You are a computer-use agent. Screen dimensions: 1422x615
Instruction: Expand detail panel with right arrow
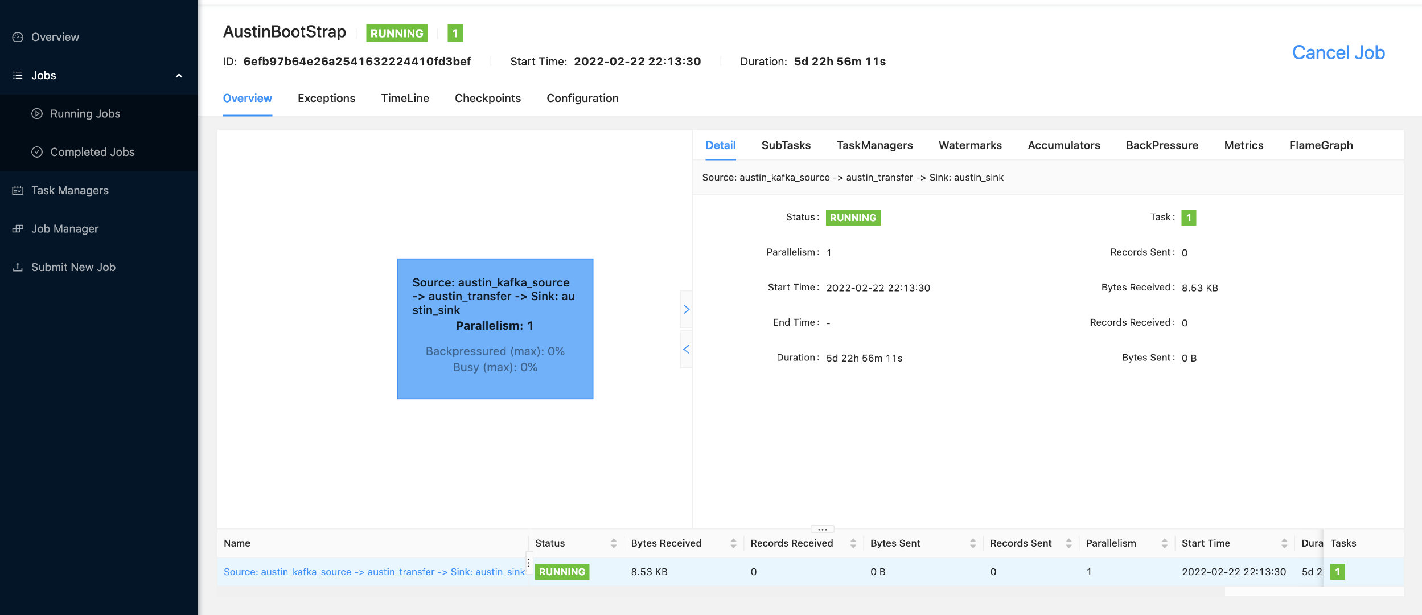(686, 309)
